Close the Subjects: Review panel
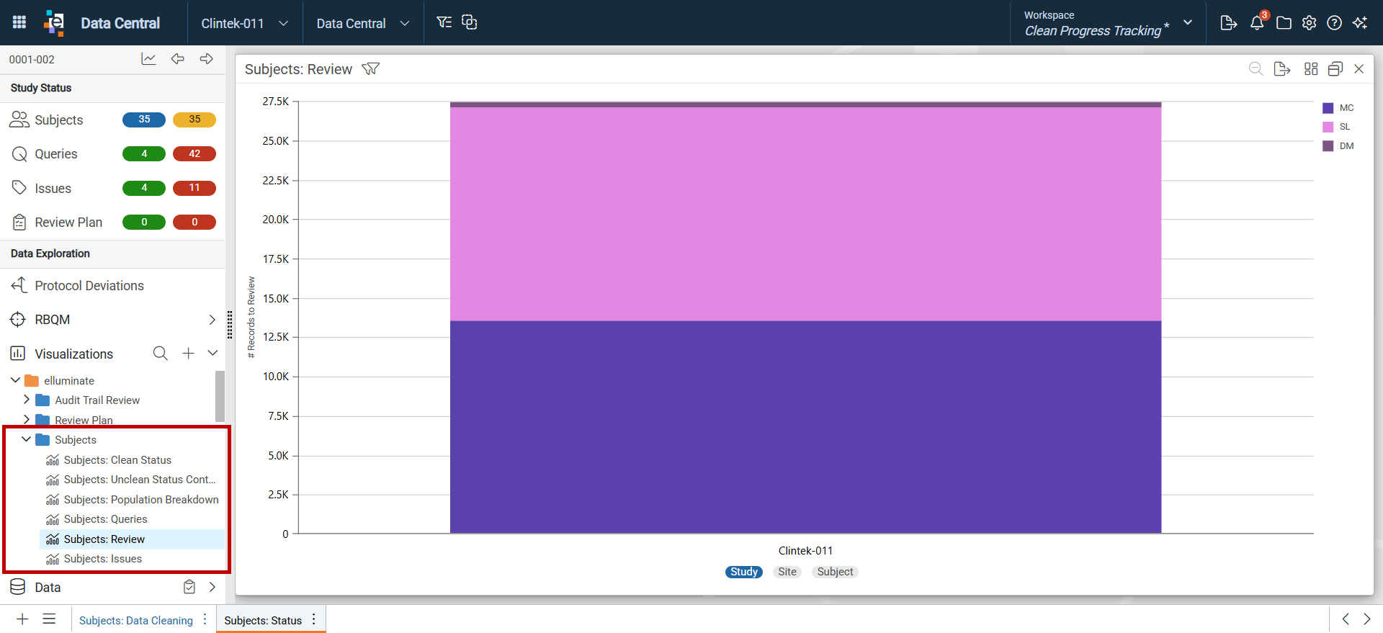 [x=1359, y=69]
